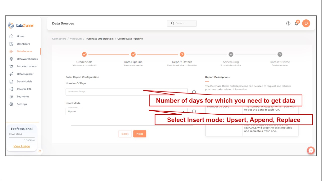The width and height of the screenshot is (322, 181).
Task: Navigate to Segments menu item
Action: 23,97
